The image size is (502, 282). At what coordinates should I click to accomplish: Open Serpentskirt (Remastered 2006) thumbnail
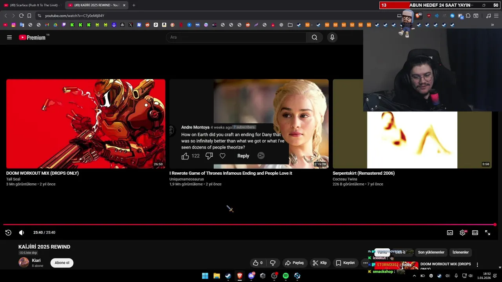[412, 124]
